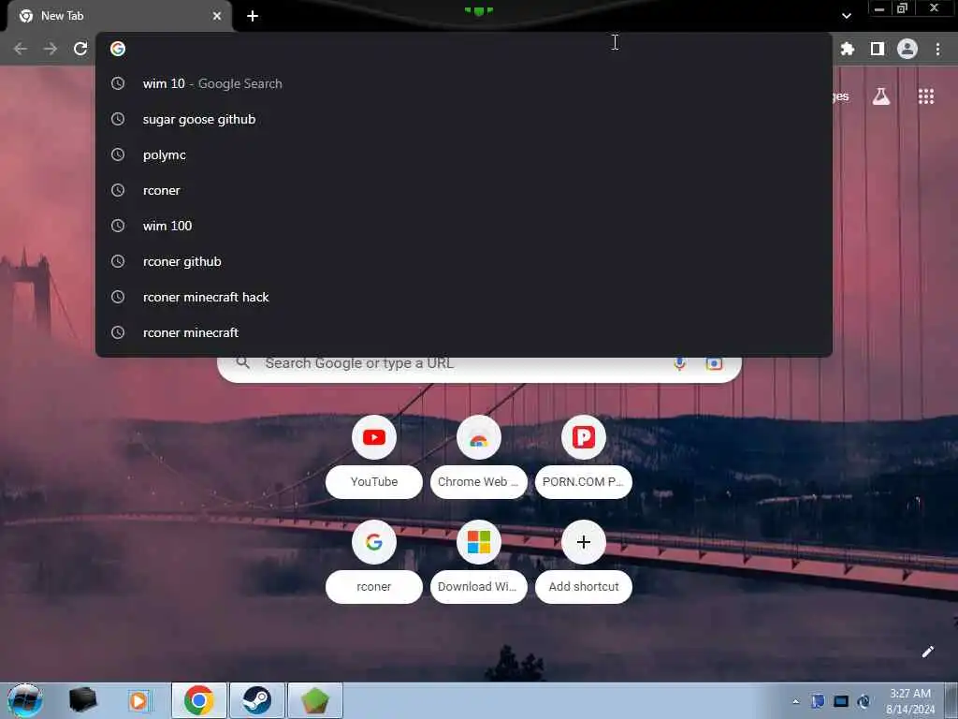Click the 'rconer' shortcut label
Image resolution: width=958 pixels, height=719 pixels.
click(x=374, y=586)
